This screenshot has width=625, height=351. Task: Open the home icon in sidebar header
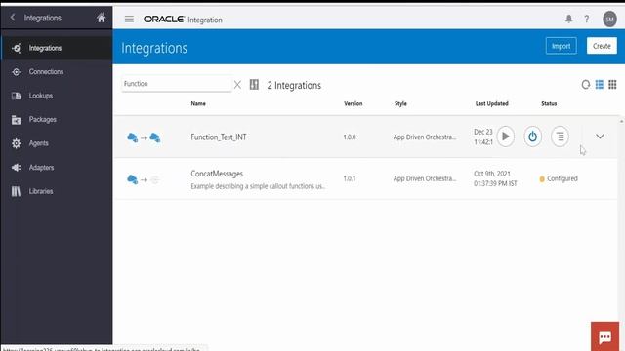point(102,18)
